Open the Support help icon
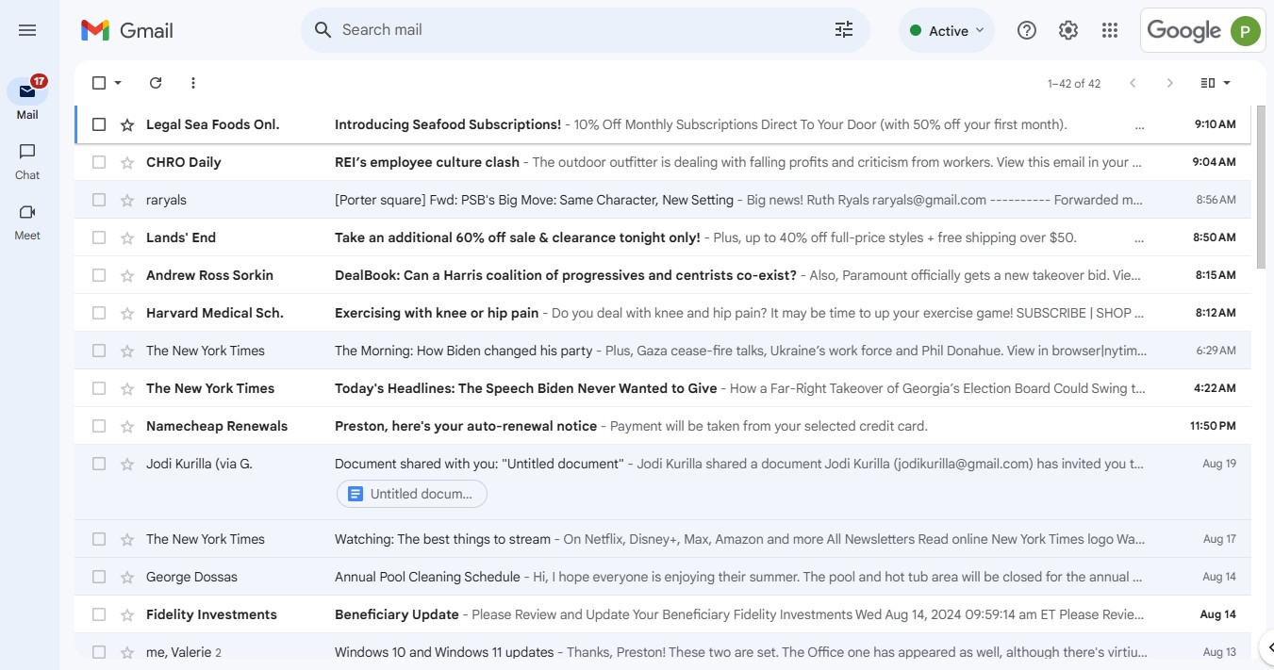Image resolution: width=1274 pixels, height=670 pixels. pyautogui.click(x=1027, y=30)
